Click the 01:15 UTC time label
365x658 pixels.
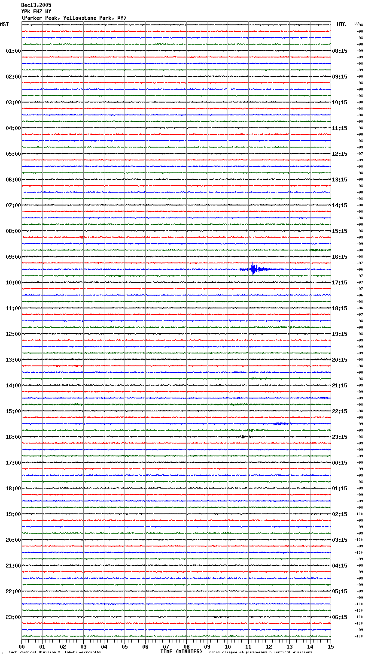pyautogui.click(x=340, y=489)
